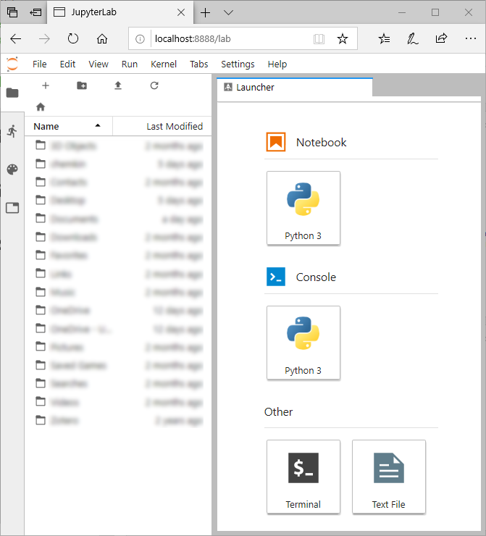Refresh the file list
The image size is (486, 536).
click(154, 85)
